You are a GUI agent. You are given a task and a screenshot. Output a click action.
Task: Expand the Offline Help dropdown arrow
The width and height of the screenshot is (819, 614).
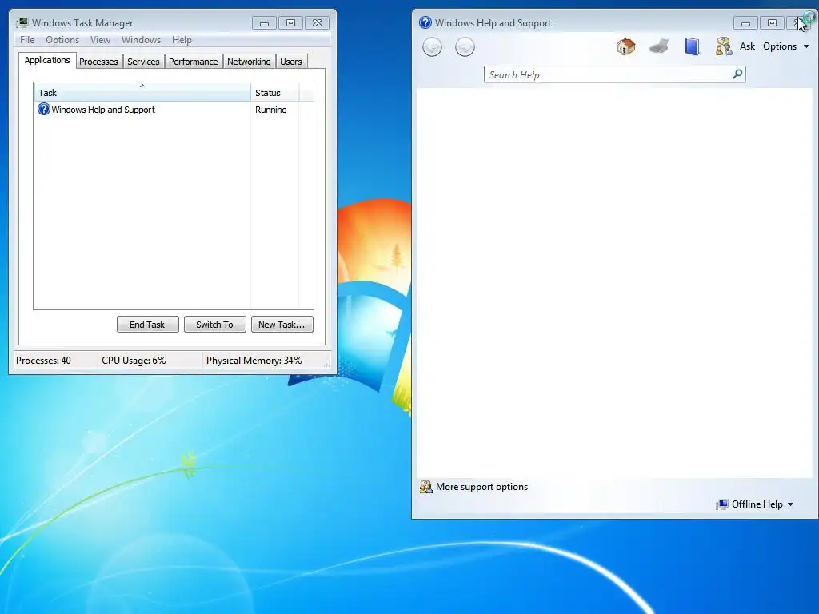790,504
